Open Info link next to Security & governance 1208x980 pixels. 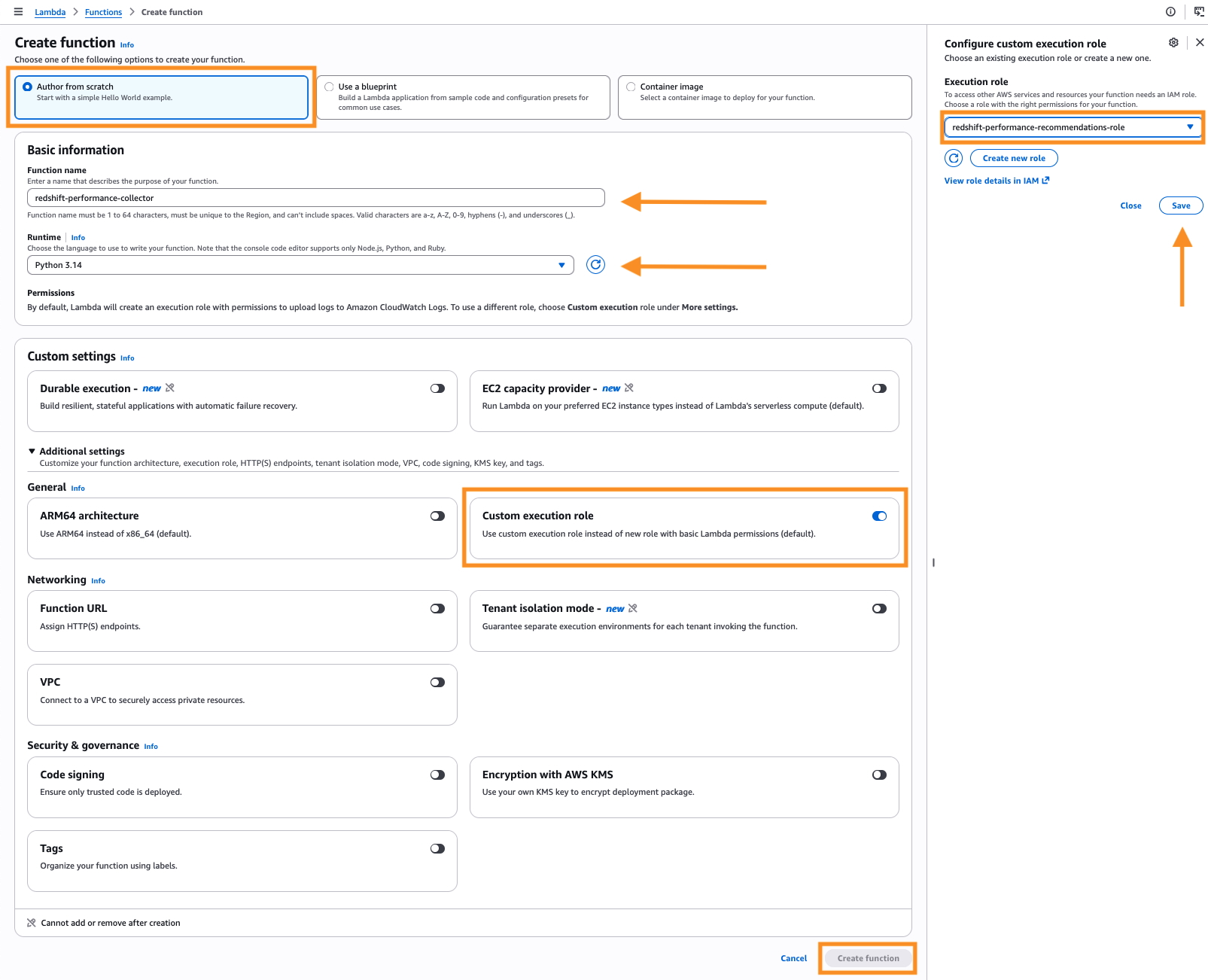151,747
